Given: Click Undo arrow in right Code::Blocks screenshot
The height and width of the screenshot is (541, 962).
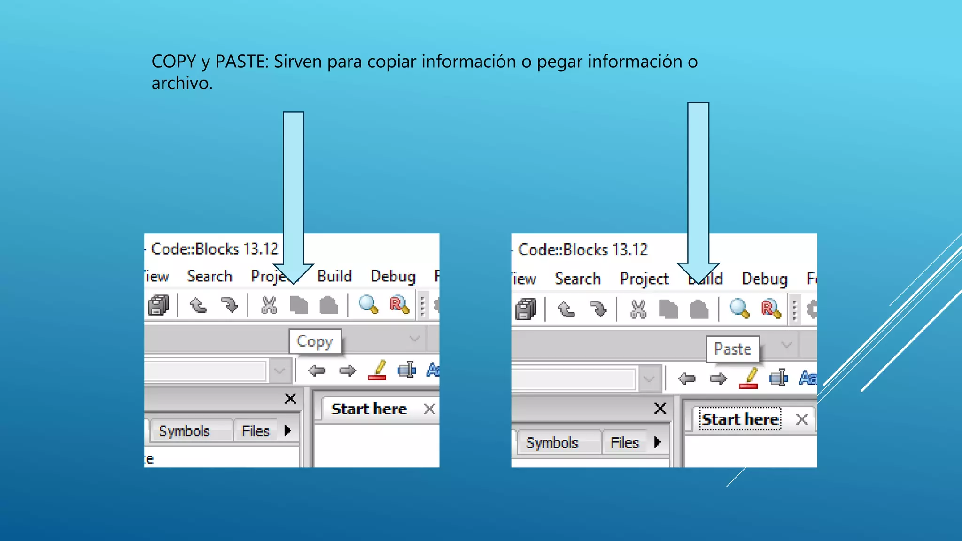Looking at the screenshot, I should tap(566, 309).
